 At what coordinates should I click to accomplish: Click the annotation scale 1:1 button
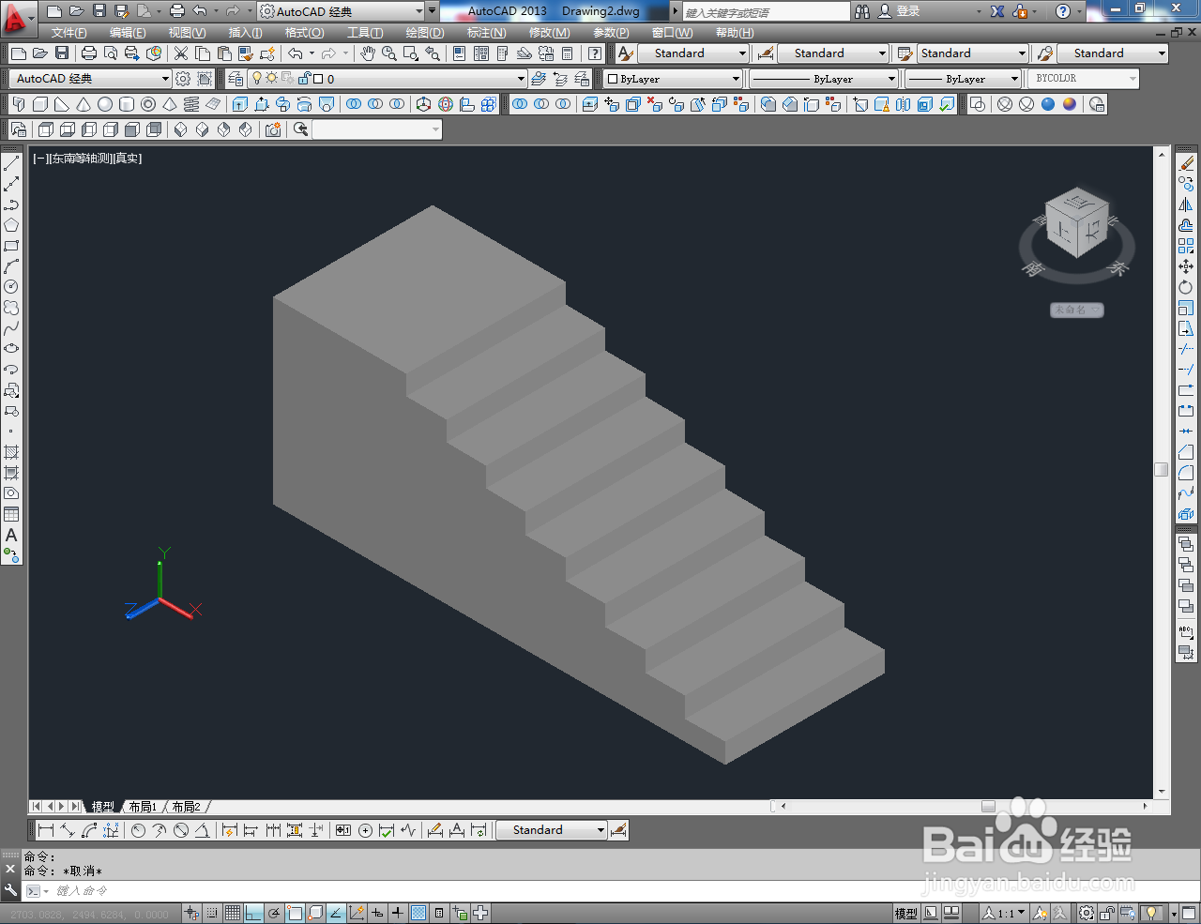1004,913
